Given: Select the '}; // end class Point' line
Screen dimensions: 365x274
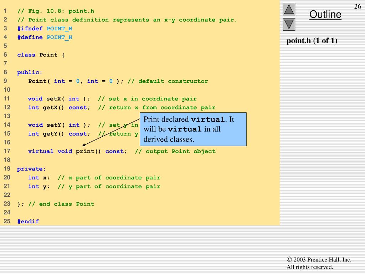Looking at the screenshot, I should pos(56,204).
